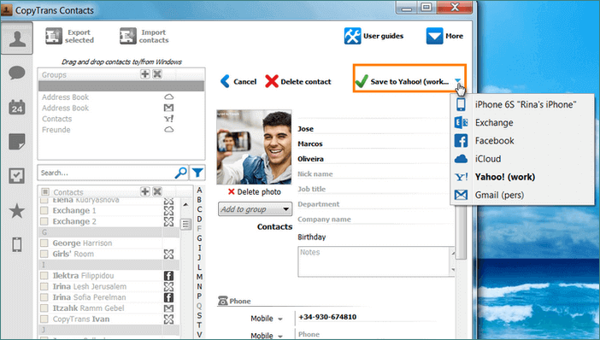Click Import contacts toolbar button
The height and width of the screenshot is (340, 600).
[144, 37]
